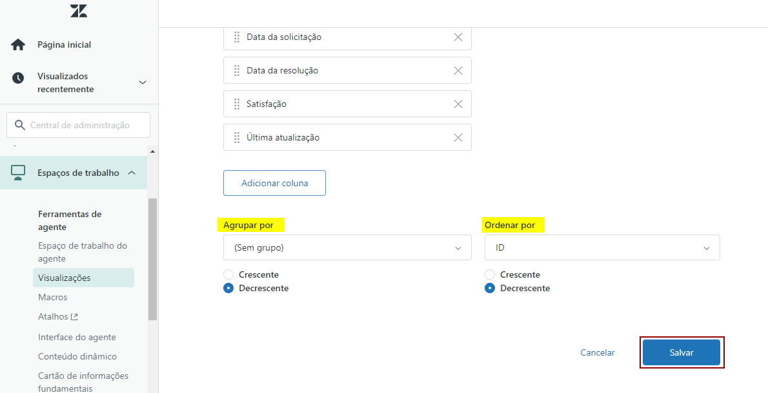Click the Central de administração search field

(x=79, y=125)
